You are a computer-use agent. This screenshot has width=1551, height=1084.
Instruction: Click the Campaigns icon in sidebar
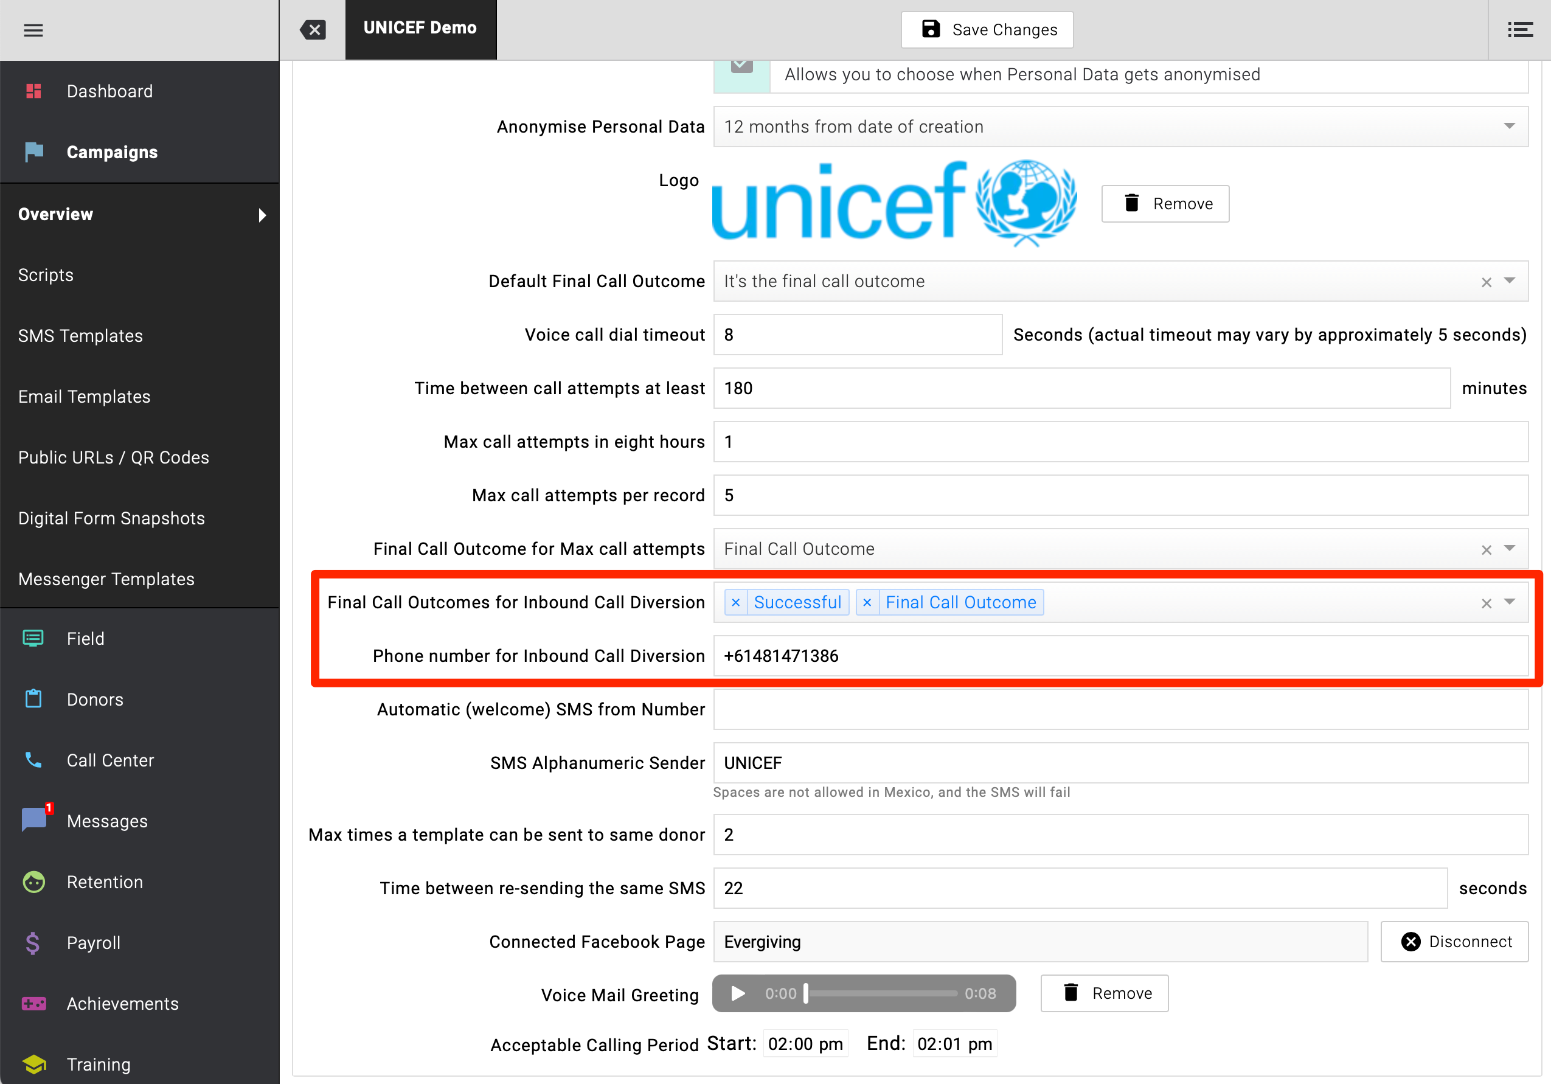(34, 151)
